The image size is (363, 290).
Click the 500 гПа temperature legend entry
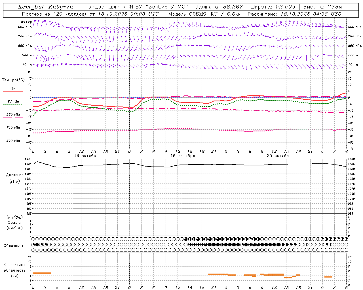tap(13, 141)
